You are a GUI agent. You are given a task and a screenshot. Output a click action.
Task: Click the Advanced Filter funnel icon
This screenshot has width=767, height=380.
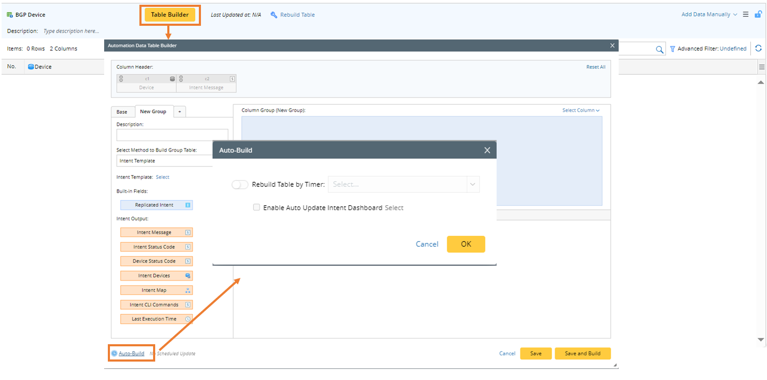(672, 49)
